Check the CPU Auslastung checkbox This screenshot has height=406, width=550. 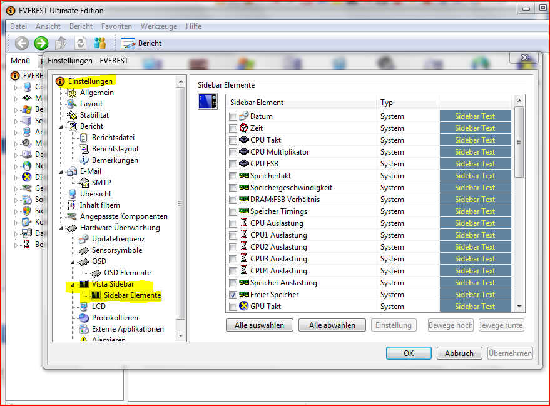(x=233, y=223)
